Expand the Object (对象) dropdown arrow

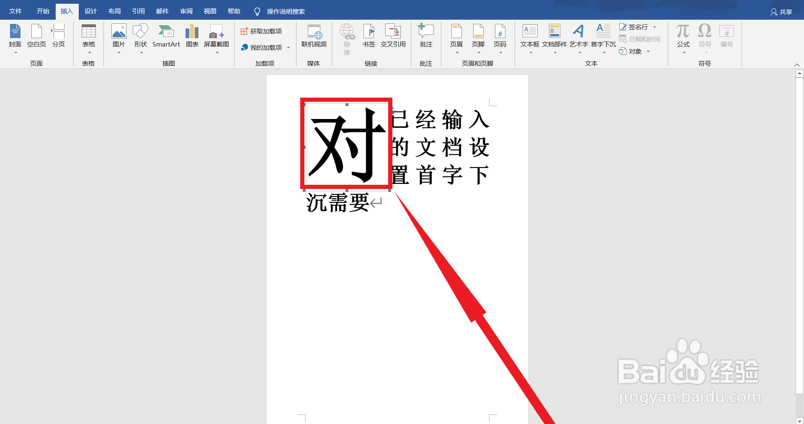(x=648, y=52)
